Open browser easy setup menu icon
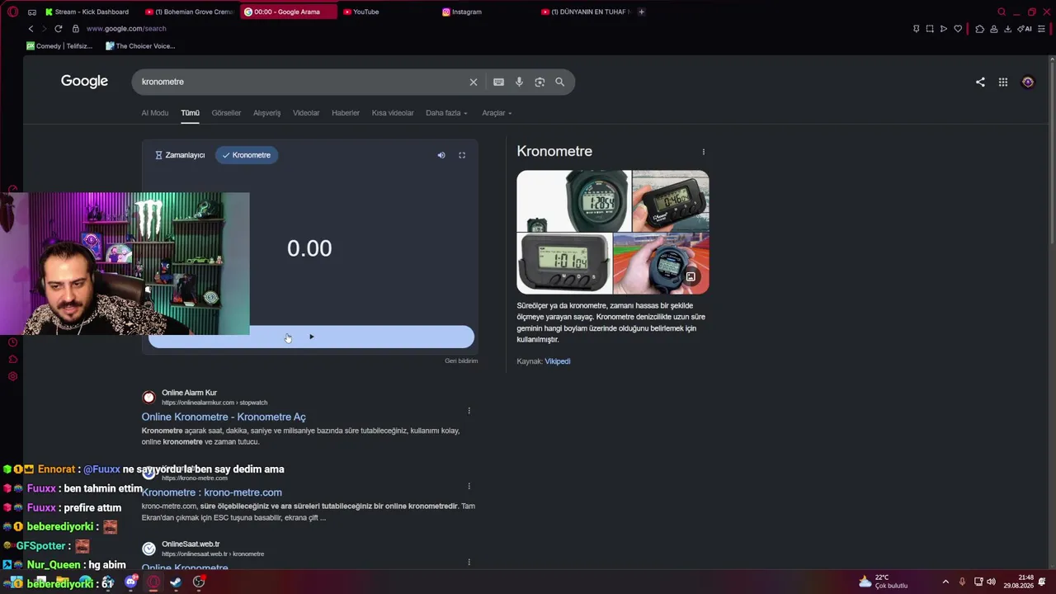The image size is (1056, 594). 1042,29
